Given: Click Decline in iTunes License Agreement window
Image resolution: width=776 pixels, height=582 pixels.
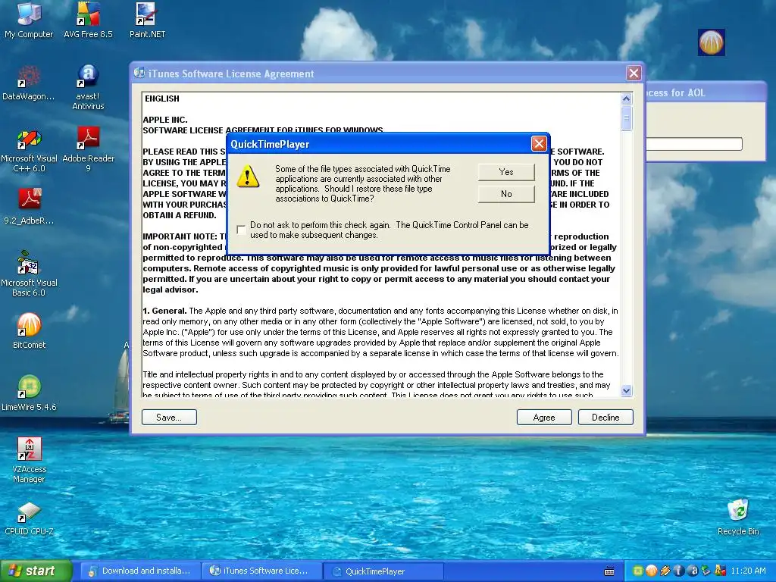Looking at the screenshot, I should [605, 418].
